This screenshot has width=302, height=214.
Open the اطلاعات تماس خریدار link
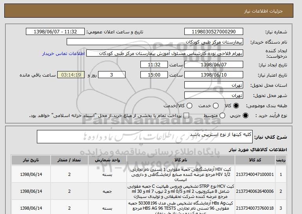(64, 53)
